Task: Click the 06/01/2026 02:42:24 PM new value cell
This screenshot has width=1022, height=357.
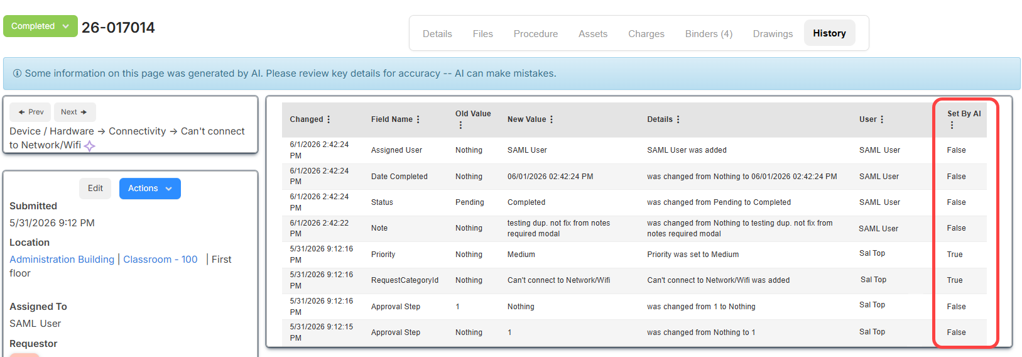Action: point(550,177)
